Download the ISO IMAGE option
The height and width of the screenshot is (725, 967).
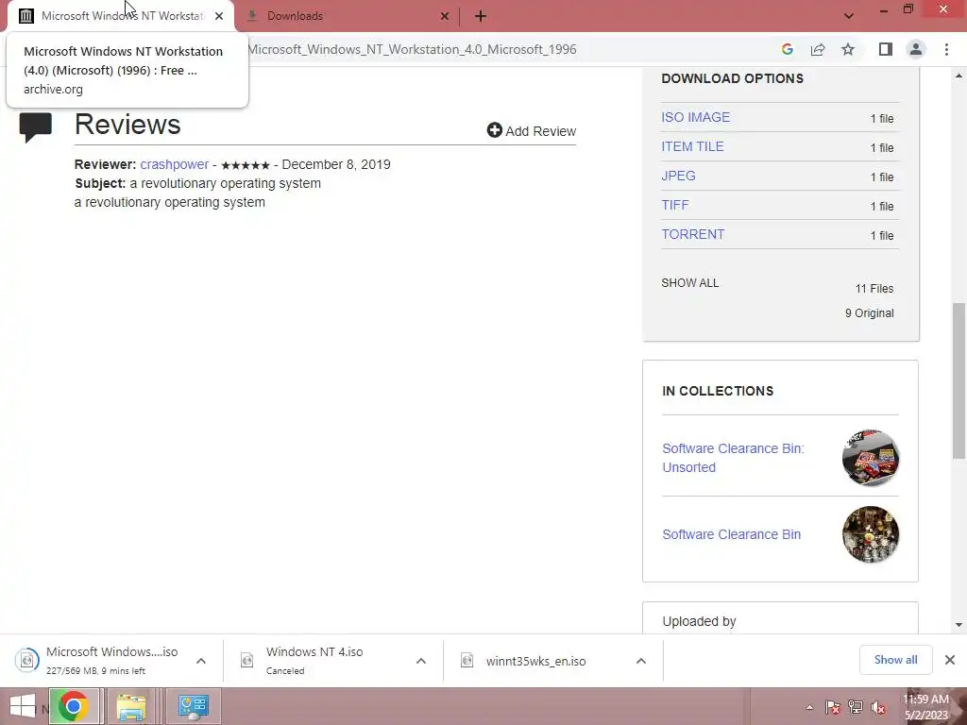[696, 117]
